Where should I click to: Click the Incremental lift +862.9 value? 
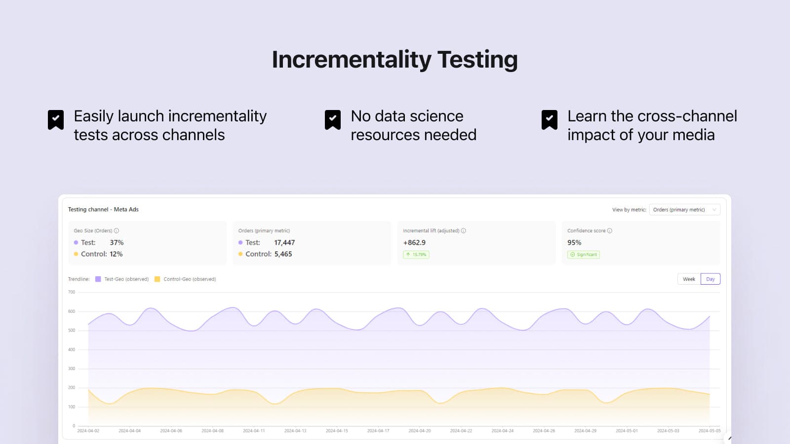click(x=414, y=243)
